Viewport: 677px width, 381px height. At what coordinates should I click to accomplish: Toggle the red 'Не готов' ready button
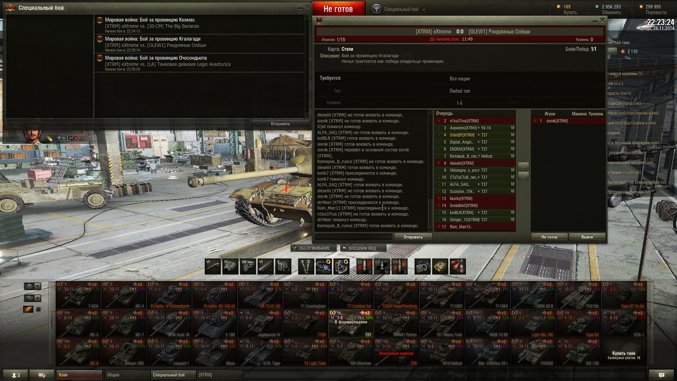pyautogui.click(x=338, y=9)
